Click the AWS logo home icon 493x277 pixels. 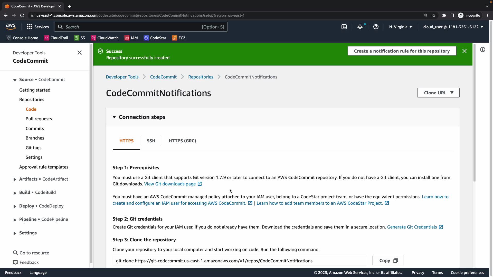click(x=11, y=27)
